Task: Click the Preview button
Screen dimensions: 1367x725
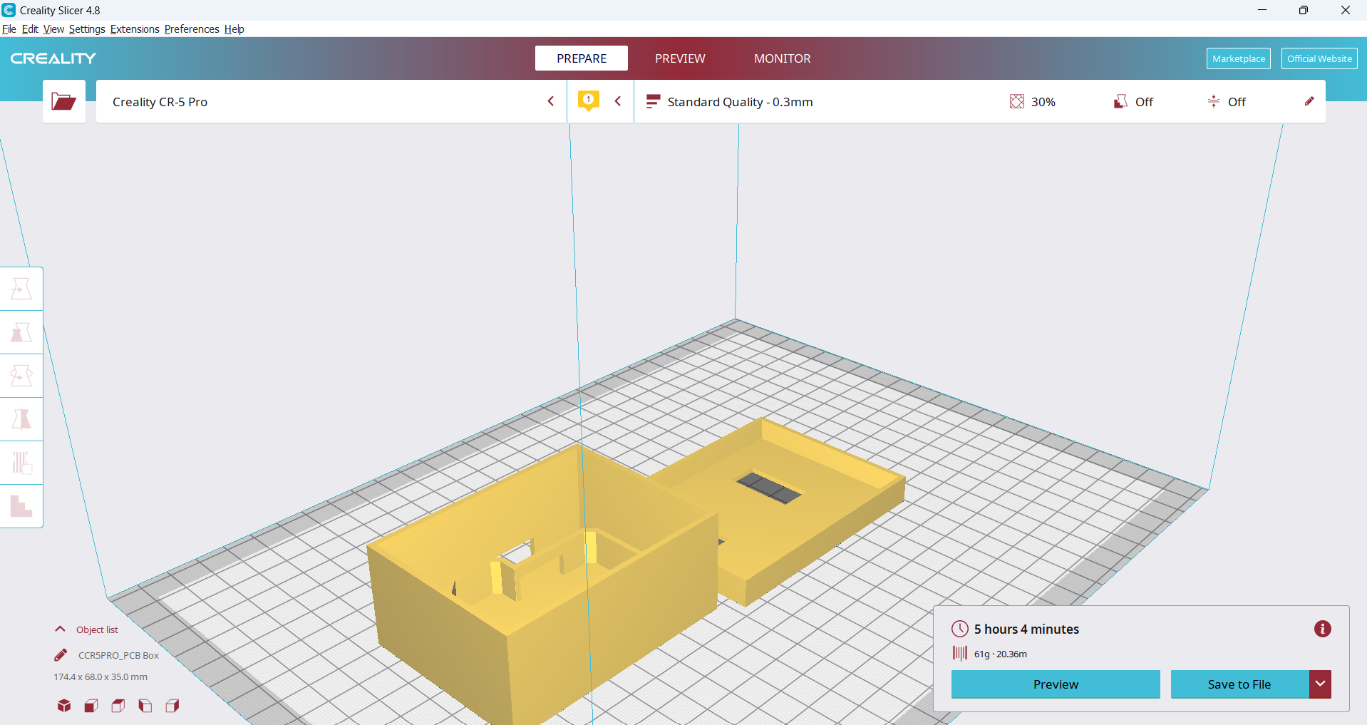Action: (1056, 684)
